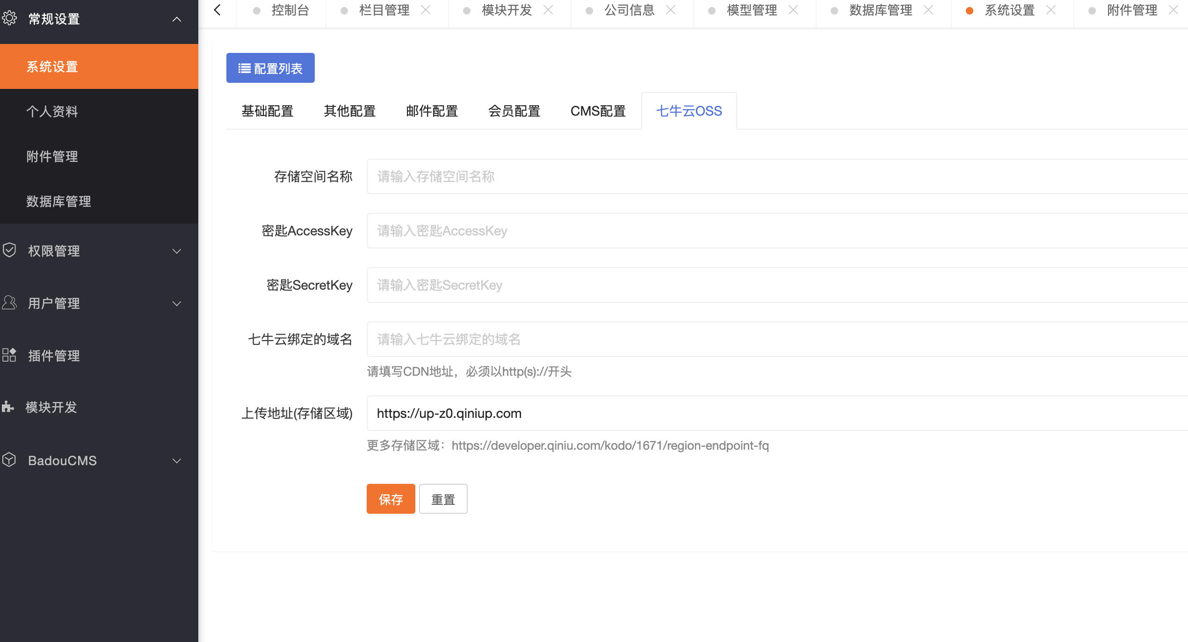
Task: Switch to the 邮件配置 tab
Action: point(432,111)
